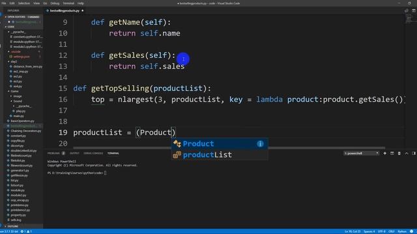Image resolution: width=417 pixels, height=234 pixels.
Task: Choose Product from autocomplete list
Action: point(220,144)
